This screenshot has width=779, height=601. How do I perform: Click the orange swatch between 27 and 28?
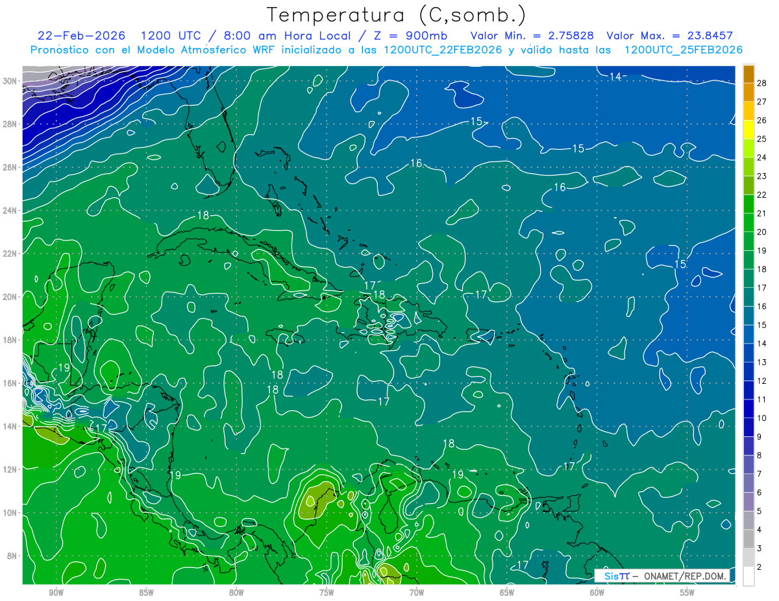748,92
